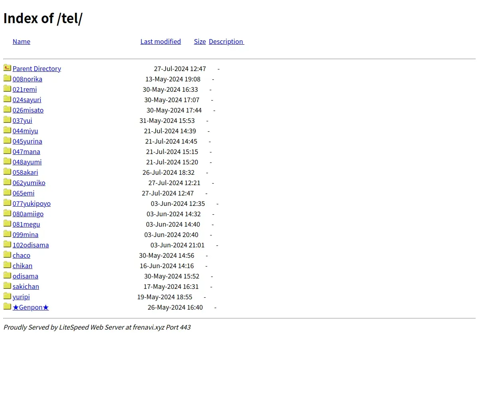Open the chikan directory link
The height and width of the screenshot is (399, 479).
point(22,266)
